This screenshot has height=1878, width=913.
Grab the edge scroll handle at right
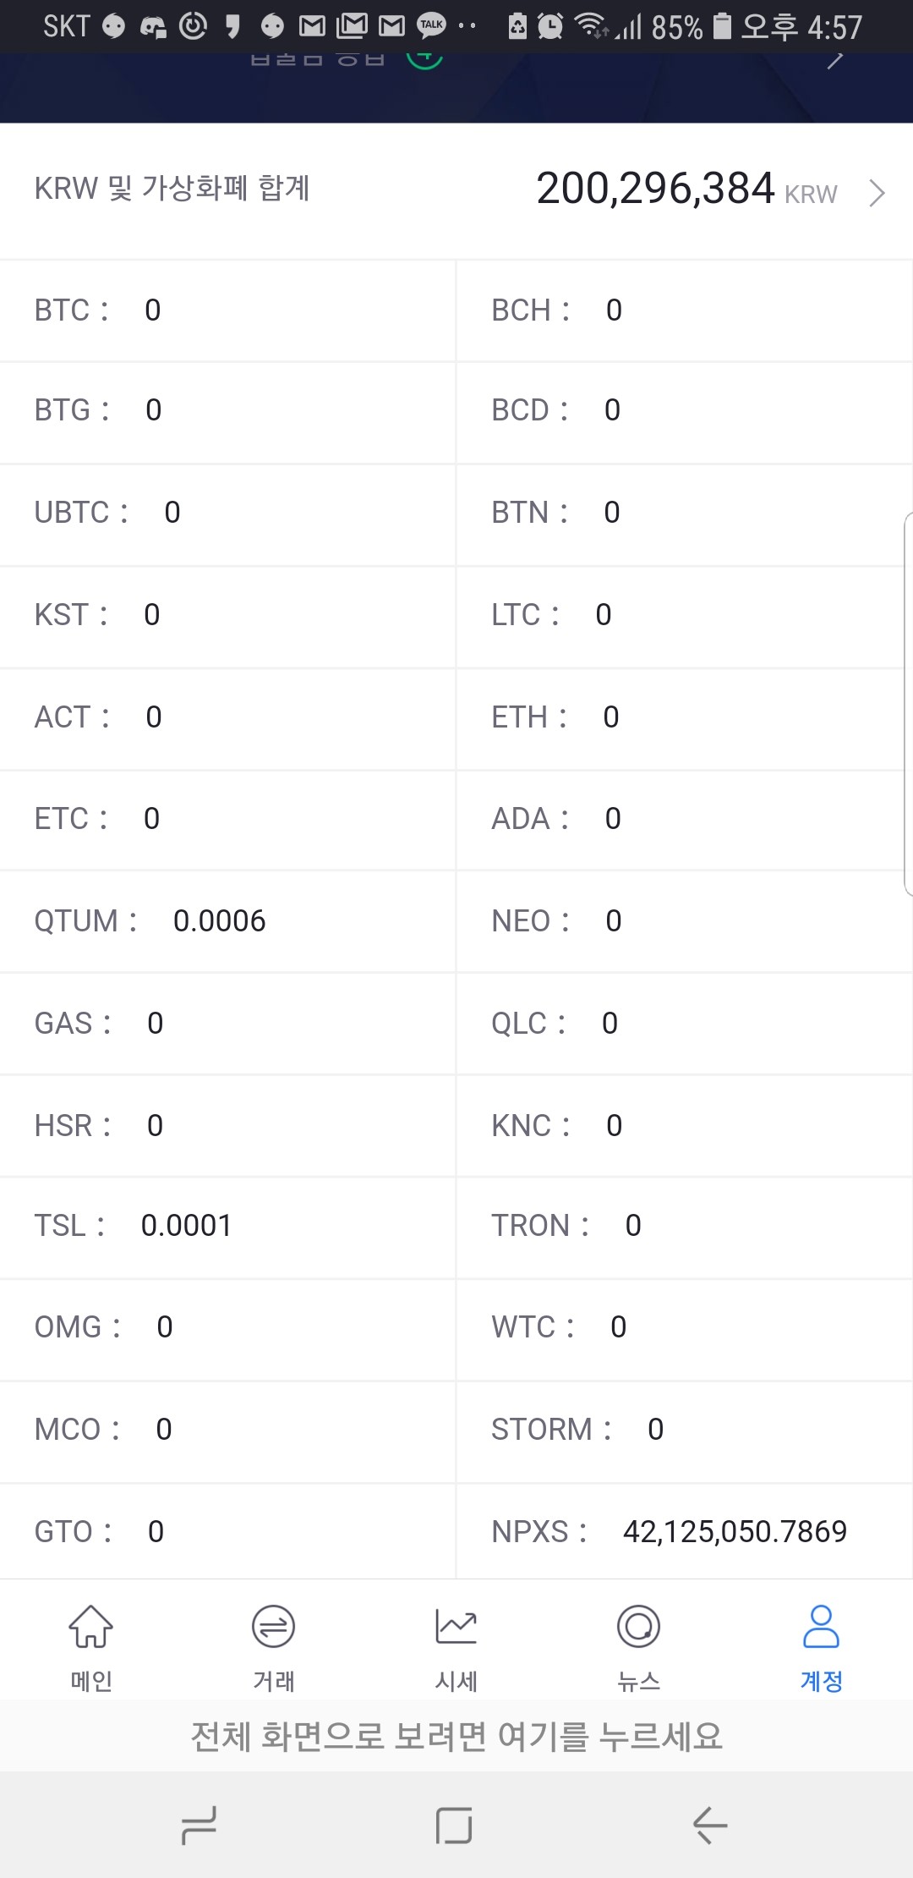908,704
